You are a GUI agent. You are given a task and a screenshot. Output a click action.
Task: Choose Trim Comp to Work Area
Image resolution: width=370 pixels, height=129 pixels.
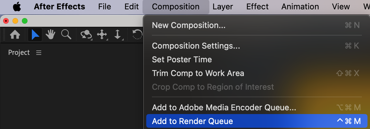pyautogui.click(x=198, y=73)
